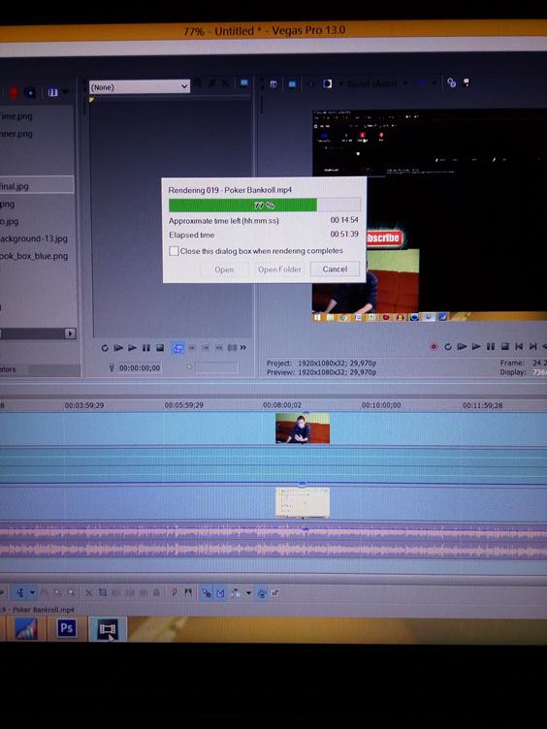The height and width of the screenshot is (729, 547).
Task: Click the red record icon in media toolbar
Action: (13, 93)
